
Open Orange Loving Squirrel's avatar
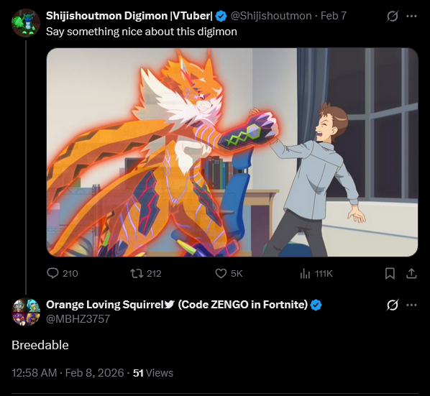pyautogui.click(x=26, y=312)
